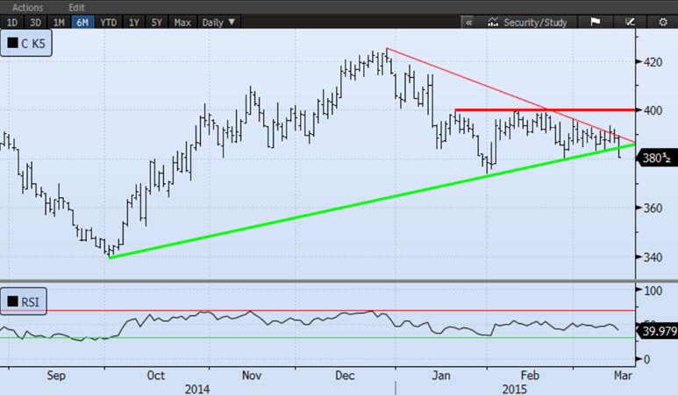Click the 380½ last price label

pos(653,159)
